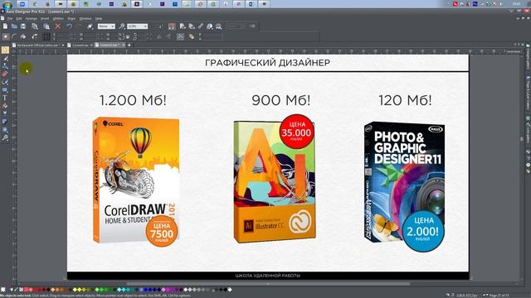The height and width of the screenshot is (298, 531).
Task: Select the Zoom tool in left toolbox
Action: tap(5, 137)
